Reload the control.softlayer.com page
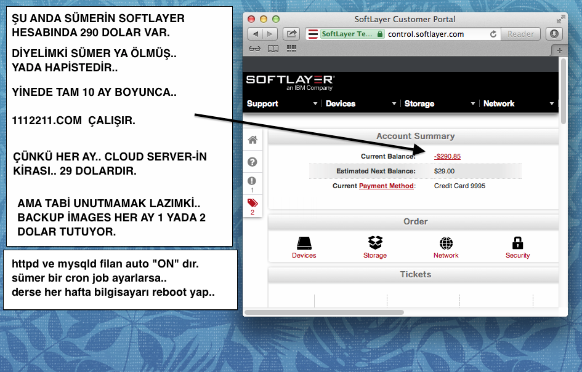Screen dimensions: 582x372 (493, 34)
